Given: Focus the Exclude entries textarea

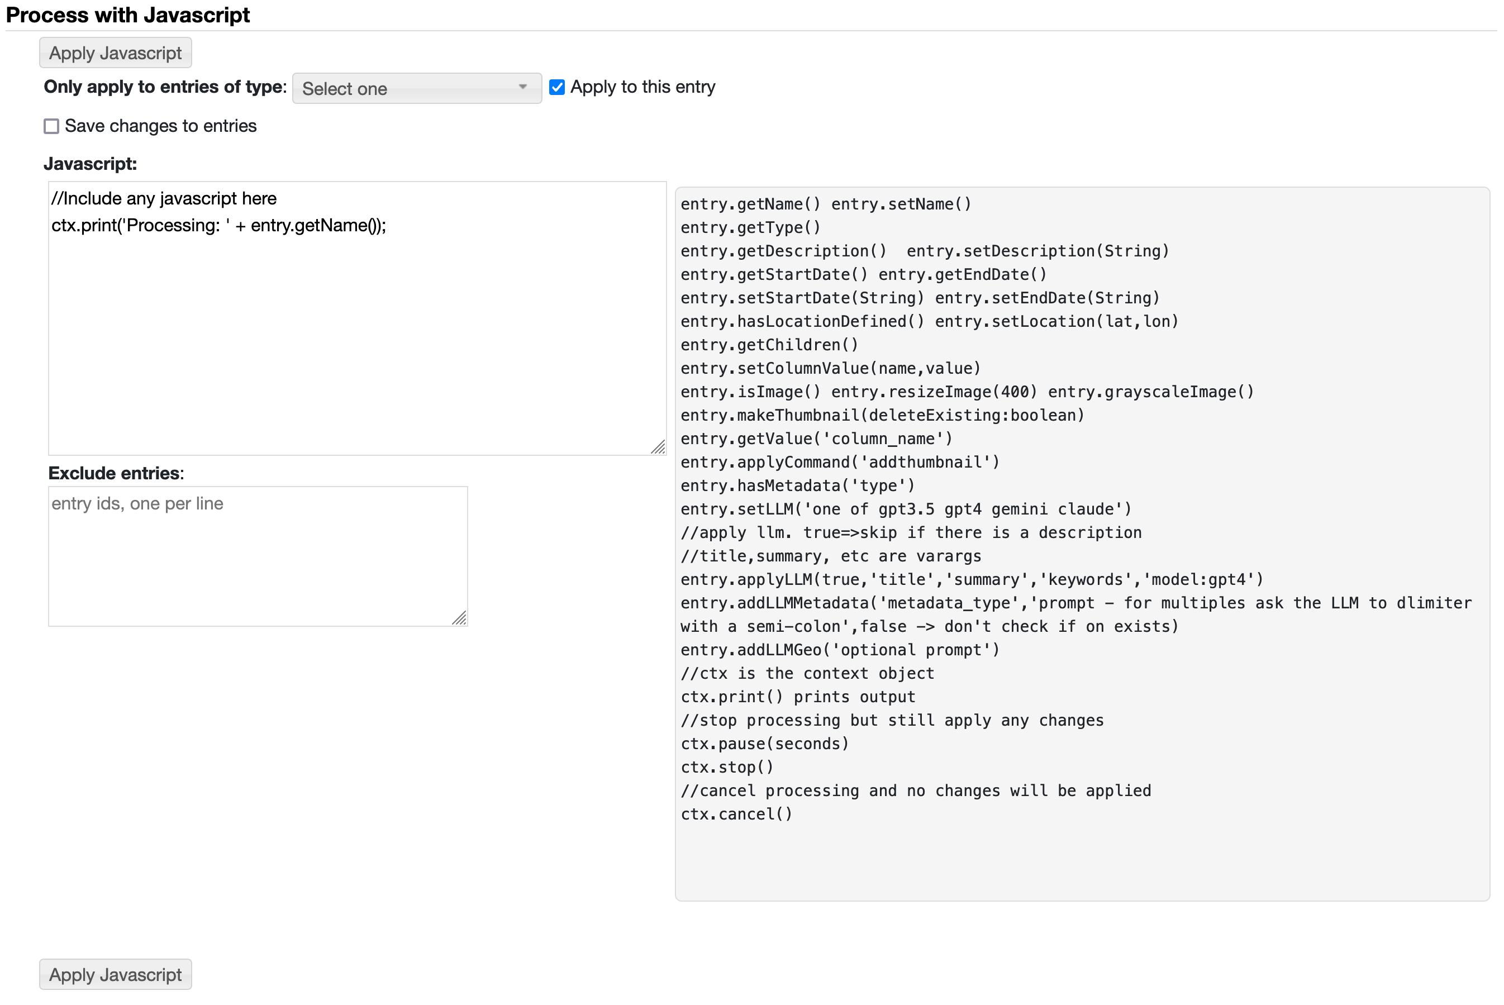Looking at the screenshot, I should coord(258,556).
